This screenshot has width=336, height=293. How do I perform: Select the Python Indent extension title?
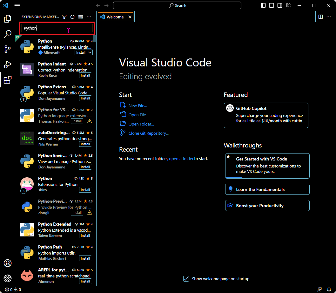pyautogui.click(x=52, y=64)
